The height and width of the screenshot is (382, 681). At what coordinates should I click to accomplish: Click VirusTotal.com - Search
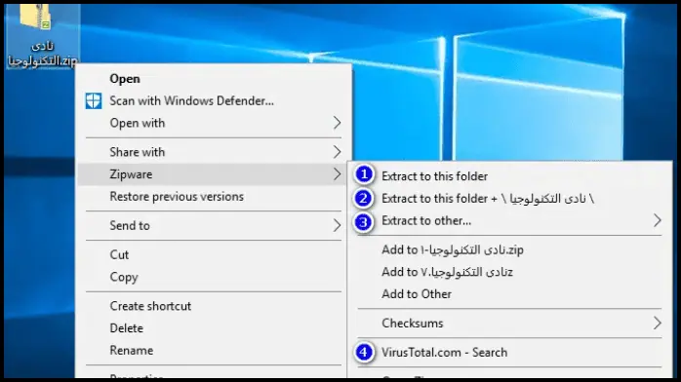(x=444, y=353)
